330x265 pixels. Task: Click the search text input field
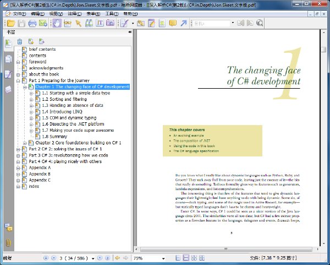click(x=212, y=23)
